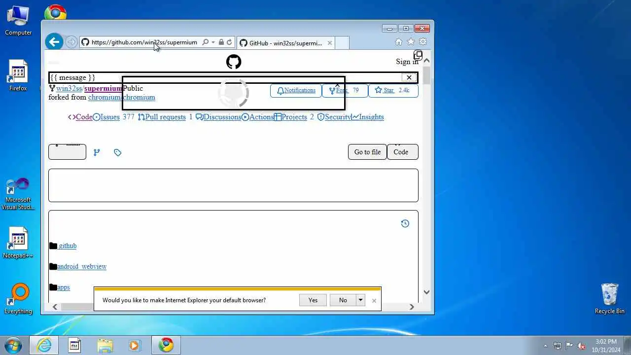Refresh the page with reload icon
Image resolution: width=631 pixels, height=355 pixels.
(229, 42)
